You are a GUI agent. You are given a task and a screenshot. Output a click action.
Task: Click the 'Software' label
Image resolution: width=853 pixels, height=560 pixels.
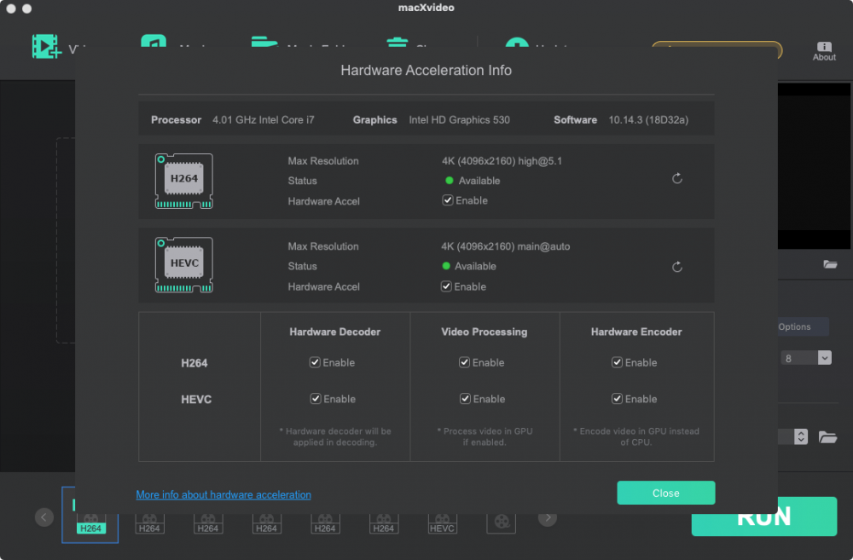pos(575,119)
